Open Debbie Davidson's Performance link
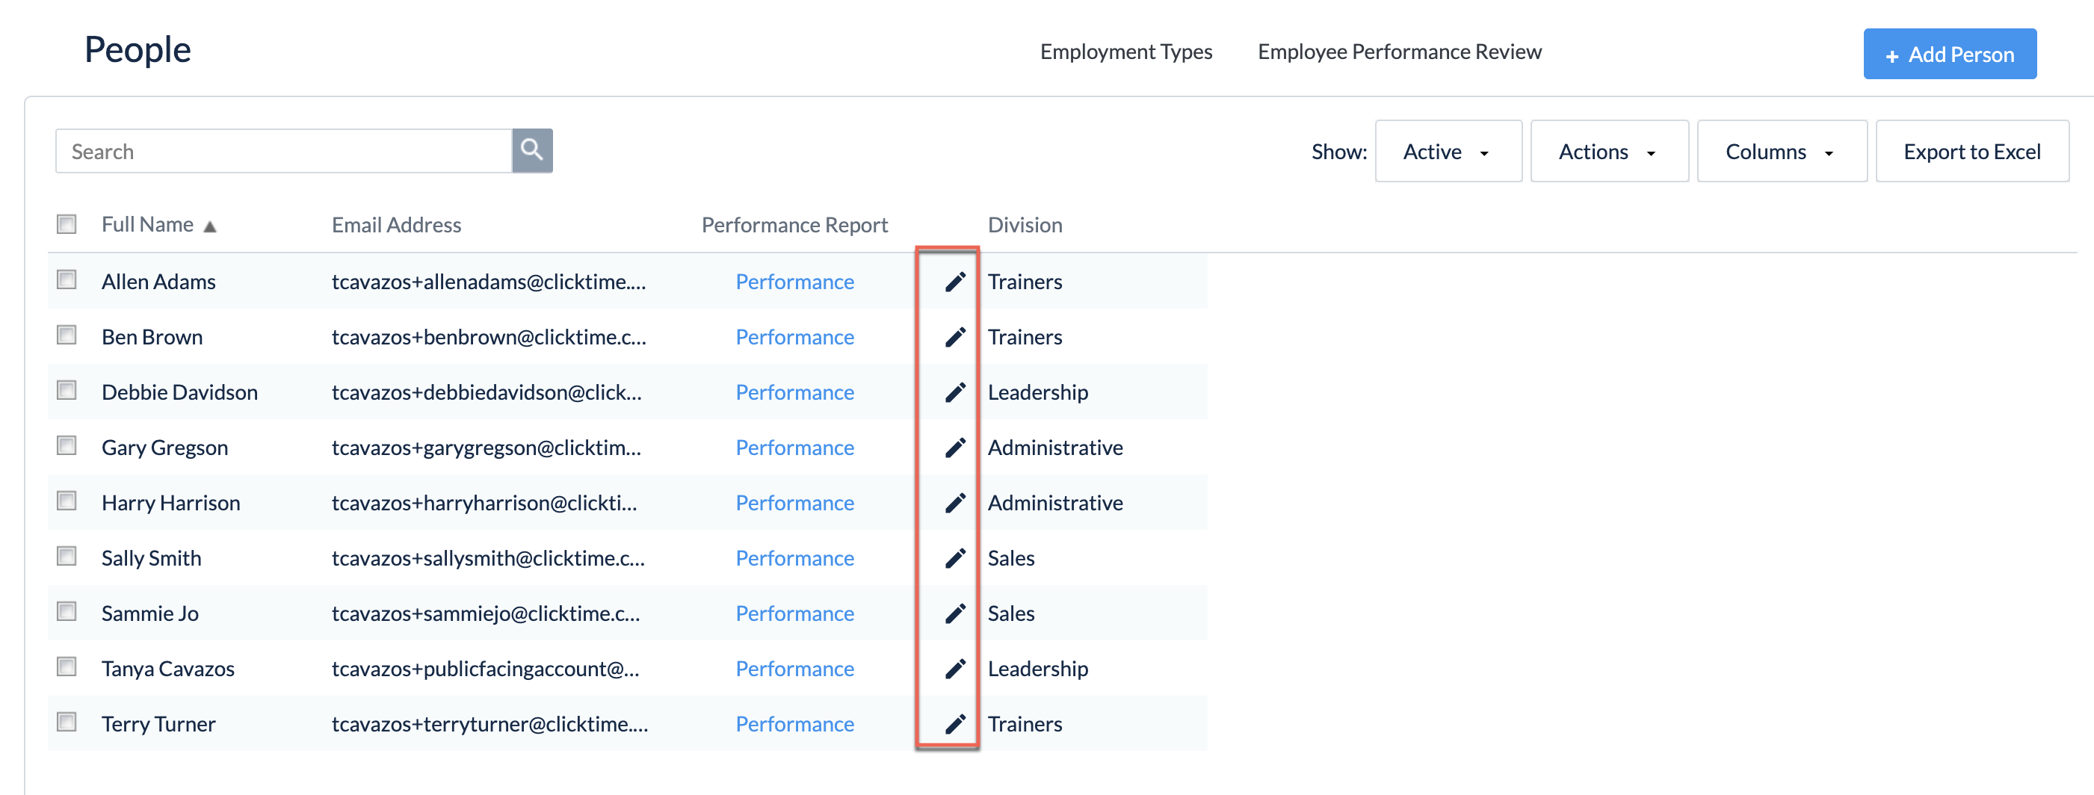The image size is (2094, 795). tap(794, 392)
